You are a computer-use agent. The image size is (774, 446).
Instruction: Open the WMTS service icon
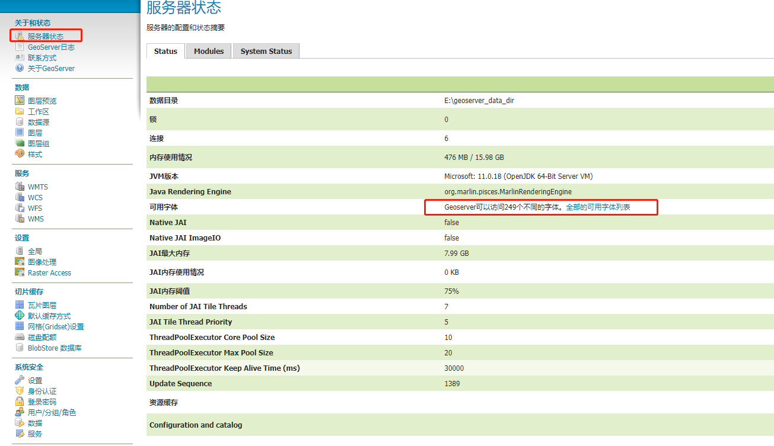tap(20, 187)
